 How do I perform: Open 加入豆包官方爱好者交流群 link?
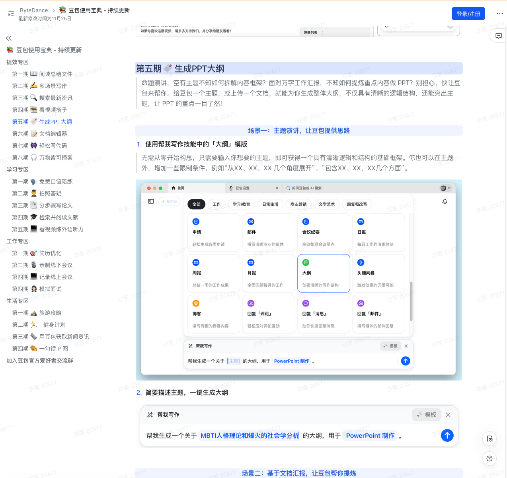[x=40, y=361]
